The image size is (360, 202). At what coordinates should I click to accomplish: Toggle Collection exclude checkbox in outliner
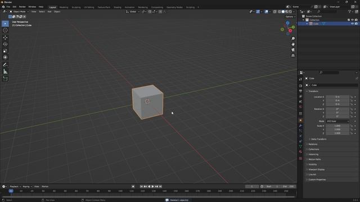click(349, 20)
